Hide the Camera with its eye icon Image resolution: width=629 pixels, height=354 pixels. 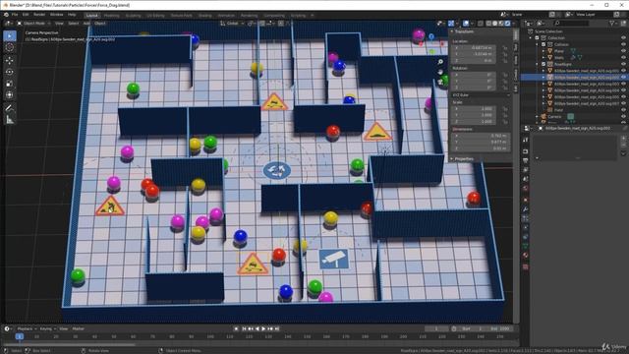pyautogui.click(x=623, y=116)
